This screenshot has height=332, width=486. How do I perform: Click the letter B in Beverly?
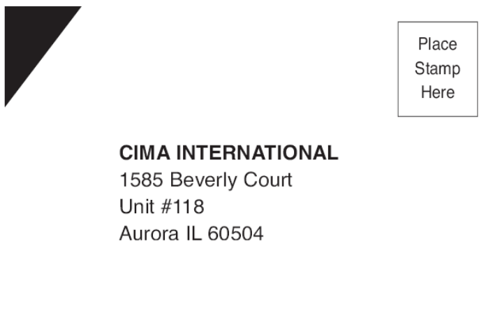(x=176, y=180)
